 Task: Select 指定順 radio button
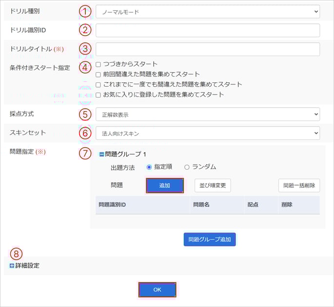(149, 167)
